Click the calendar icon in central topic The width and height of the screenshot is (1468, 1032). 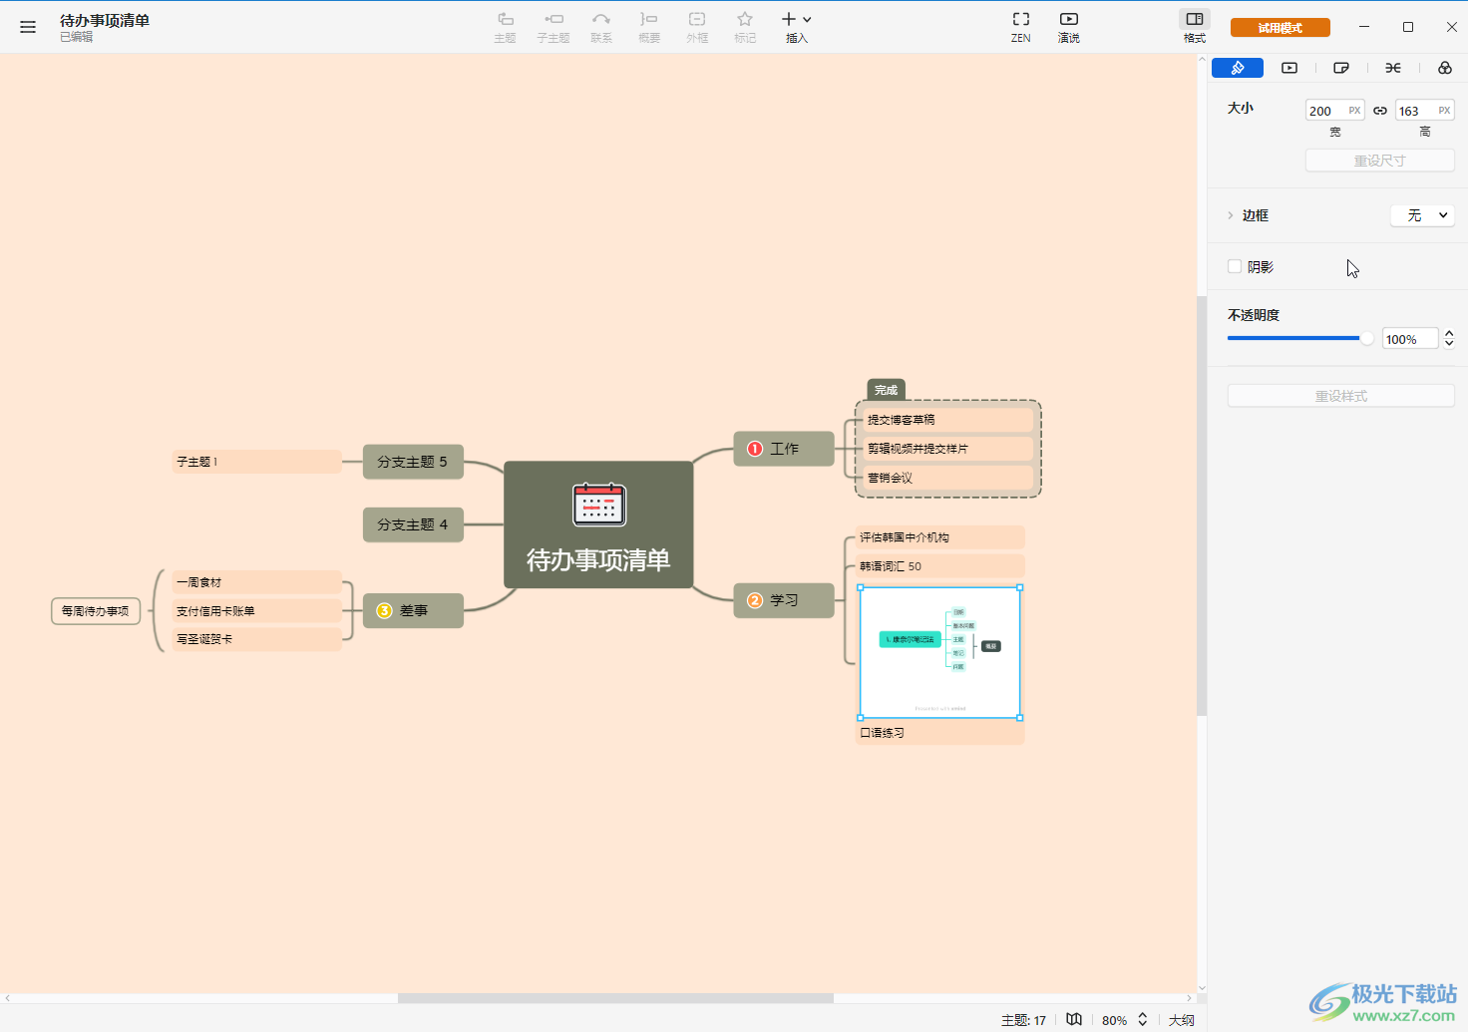pyautogui.click(x=599, y=505)
